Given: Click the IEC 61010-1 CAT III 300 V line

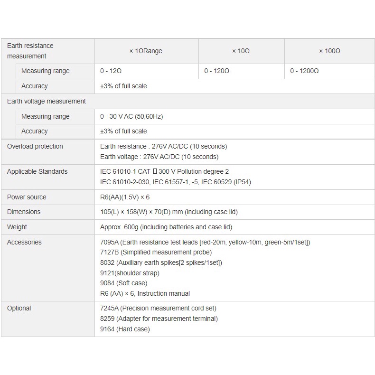Looking at the screenshot, I should pyautogui.click(x=164, y=171).
